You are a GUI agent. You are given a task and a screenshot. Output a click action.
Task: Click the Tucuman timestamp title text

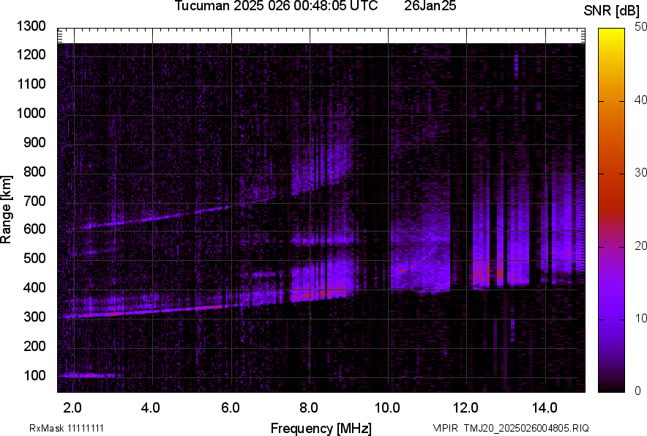276,7
